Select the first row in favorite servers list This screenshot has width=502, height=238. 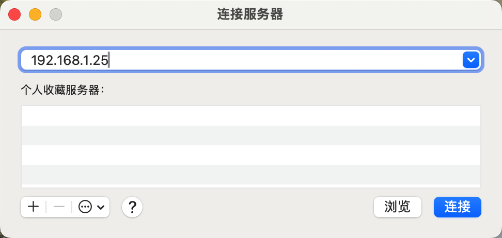[251, 116]
